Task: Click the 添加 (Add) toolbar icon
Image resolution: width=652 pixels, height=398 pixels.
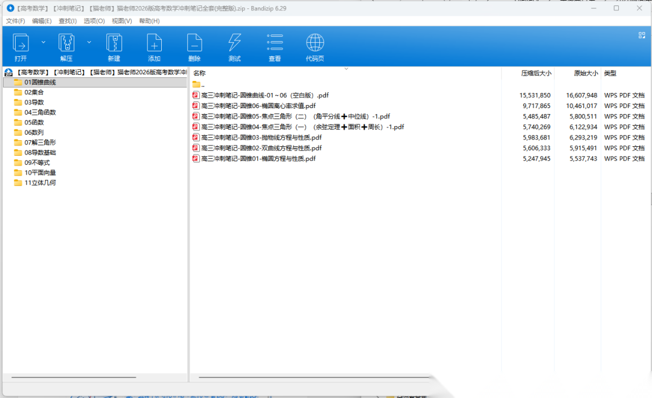Action: [x=155, y=43]
